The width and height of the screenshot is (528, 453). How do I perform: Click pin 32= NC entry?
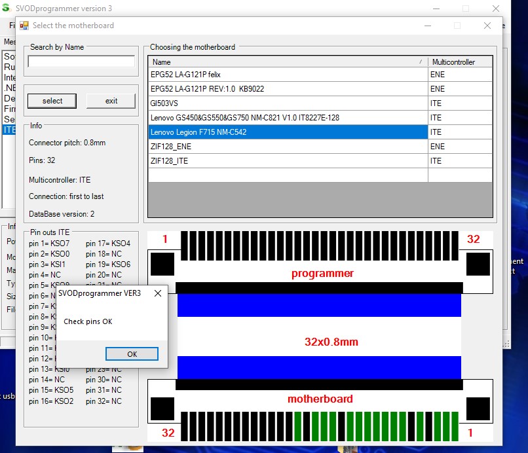pos(104,401)
